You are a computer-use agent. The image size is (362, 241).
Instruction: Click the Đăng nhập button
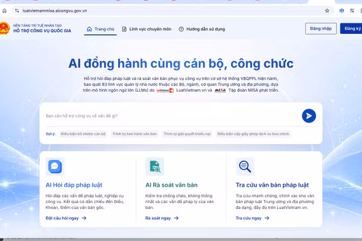[321, 28]
